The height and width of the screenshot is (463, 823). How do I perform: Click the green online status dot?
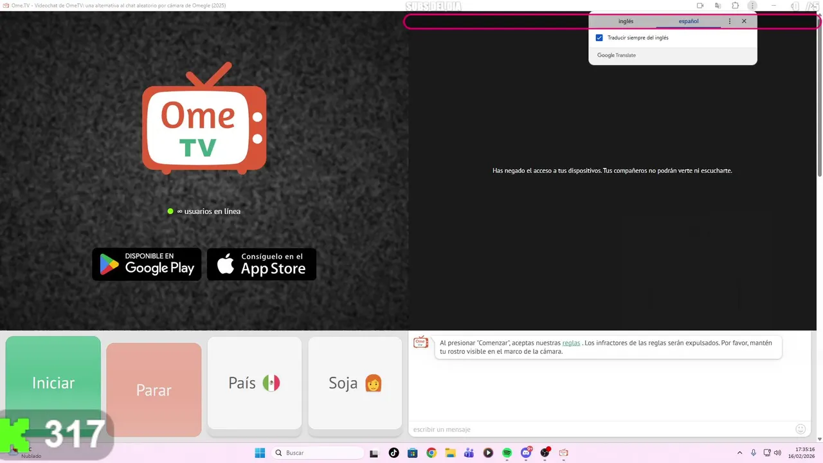point(170,212)
